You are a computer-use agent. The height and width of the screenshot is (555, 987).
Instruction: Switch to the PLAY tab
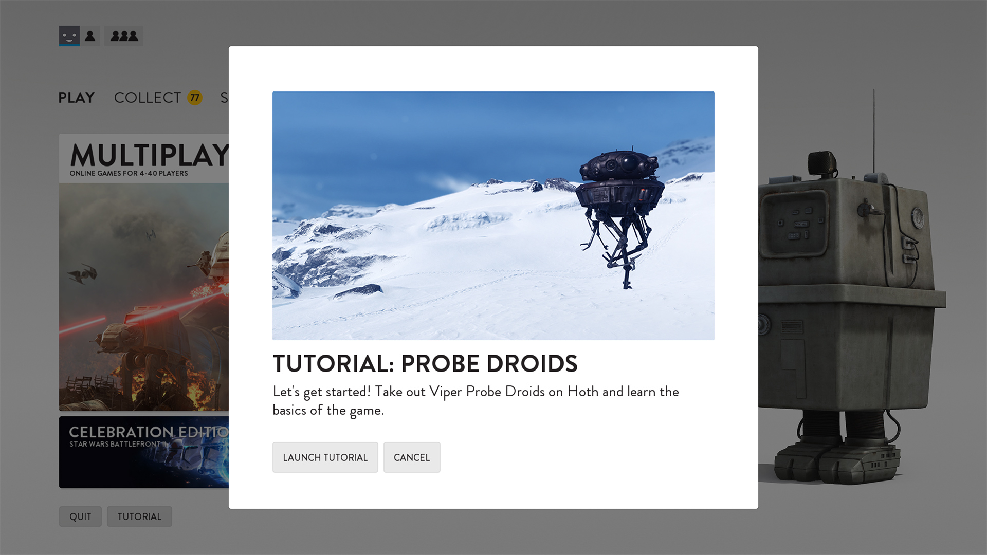click(x=77, y=98)
